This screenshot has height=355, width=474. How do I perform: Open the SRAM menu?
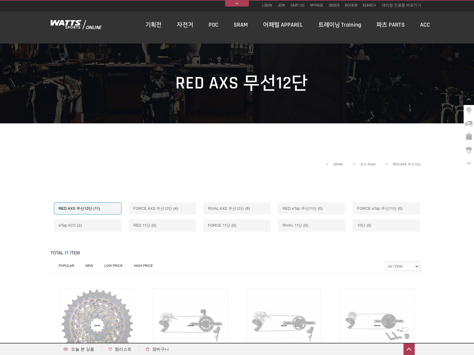[x=241, y=25]
